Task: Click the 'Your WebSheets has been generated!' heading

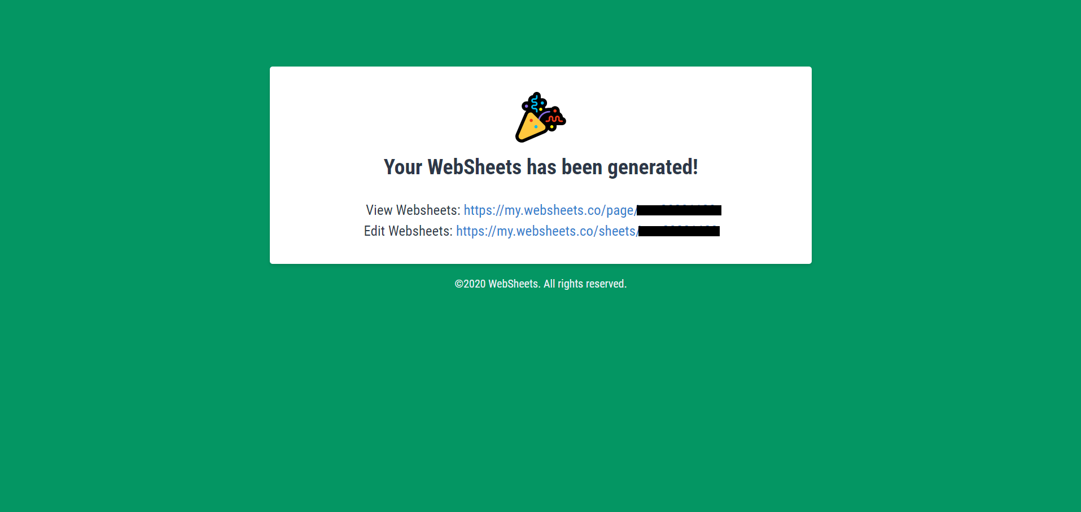Action: tap(541, 167)
